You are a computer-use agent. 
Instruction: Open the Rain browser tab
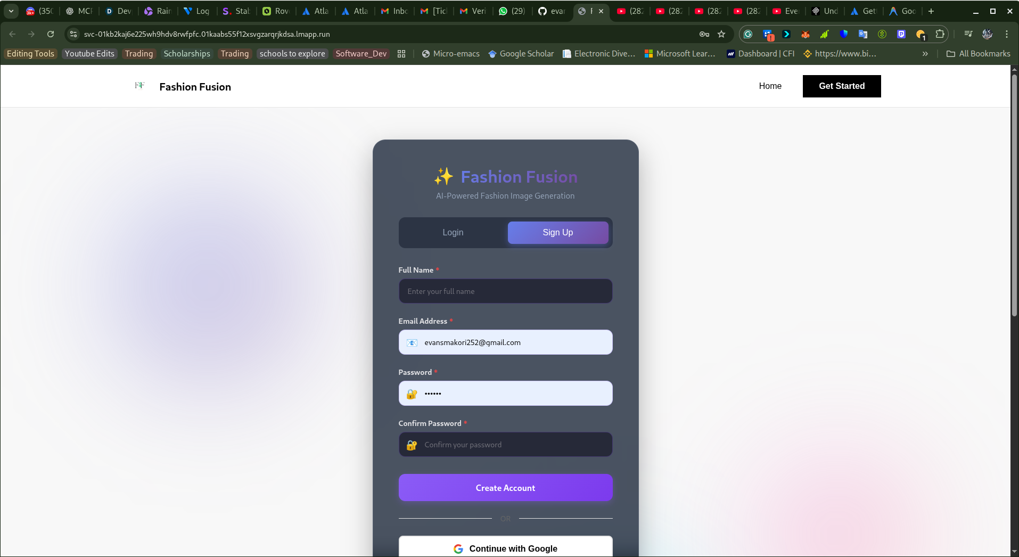pos(158,11)
